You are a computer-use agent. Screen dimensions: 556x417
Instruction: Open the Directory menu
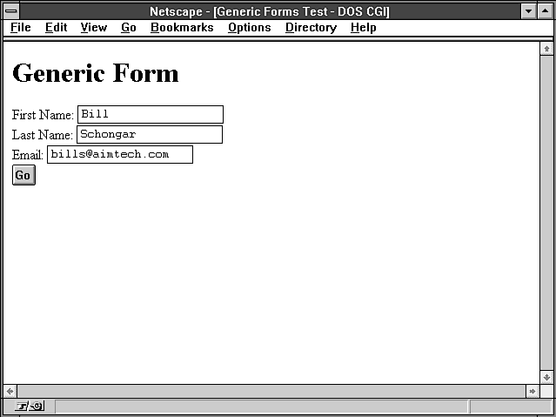pyautogui.click(x=311, y=27)
